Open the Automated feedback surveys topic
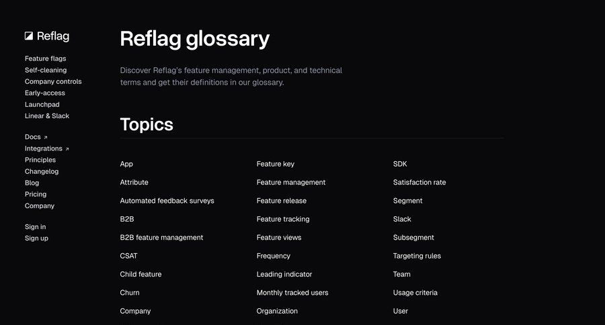Viewport: 605px width, 325px height. coord(167,201)
